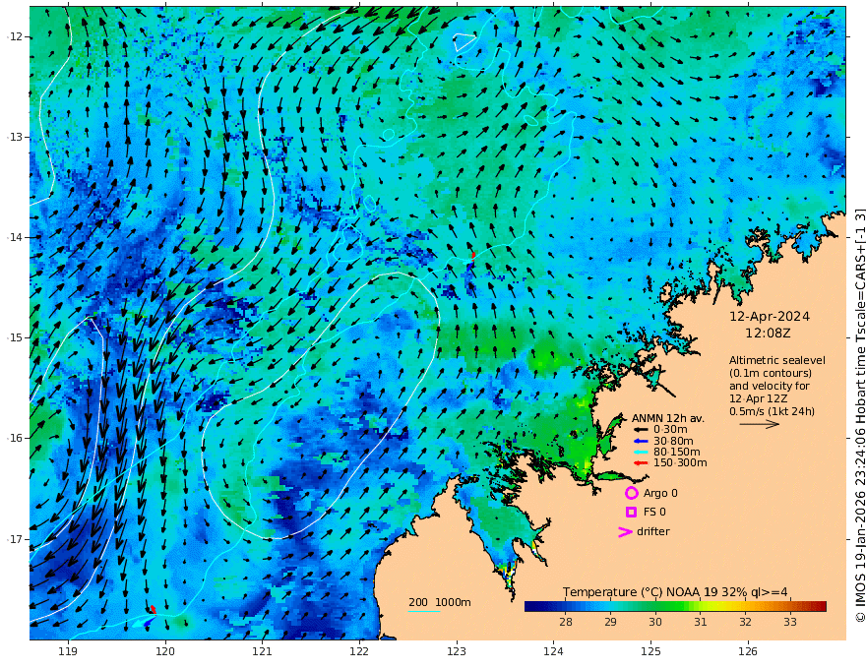Click the time label 12:08Z
This screenshot has height=669, width=866.
coord(768,334)
